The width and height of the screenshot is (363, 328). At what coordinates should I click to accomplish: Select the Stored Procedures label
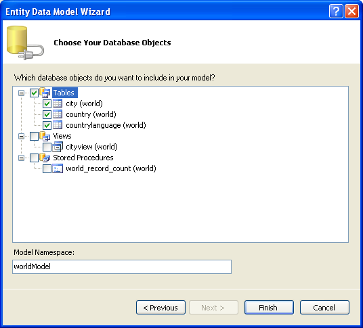click(83, 158)
